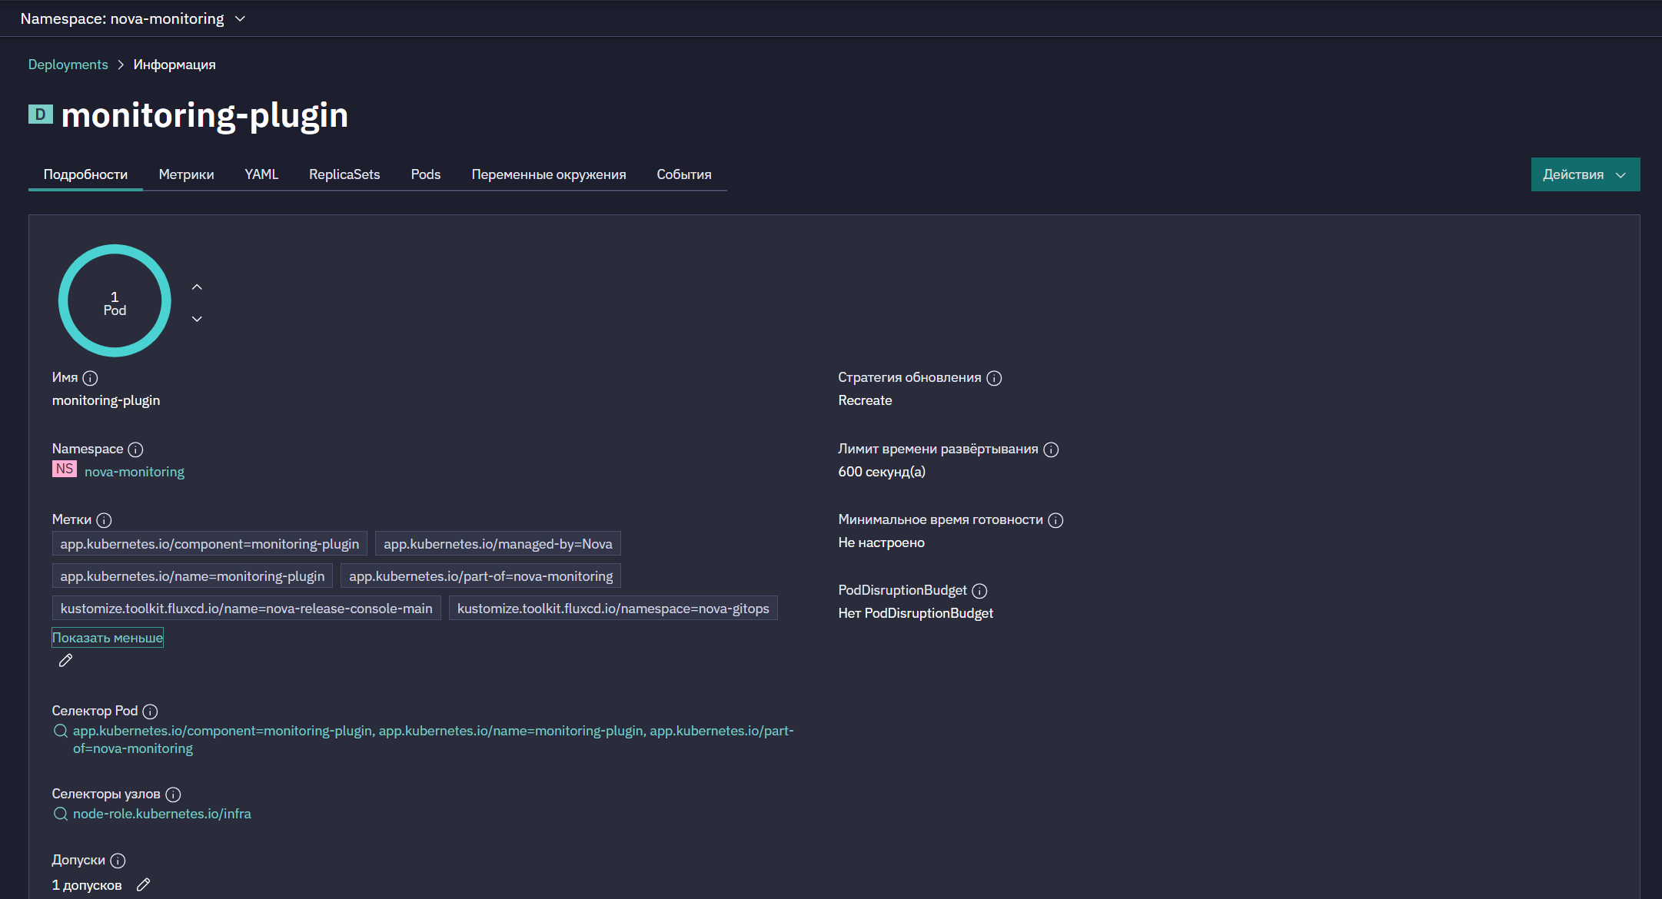Open the ReplicaSets tab
Screen dimensions: 1662x899
344,174
